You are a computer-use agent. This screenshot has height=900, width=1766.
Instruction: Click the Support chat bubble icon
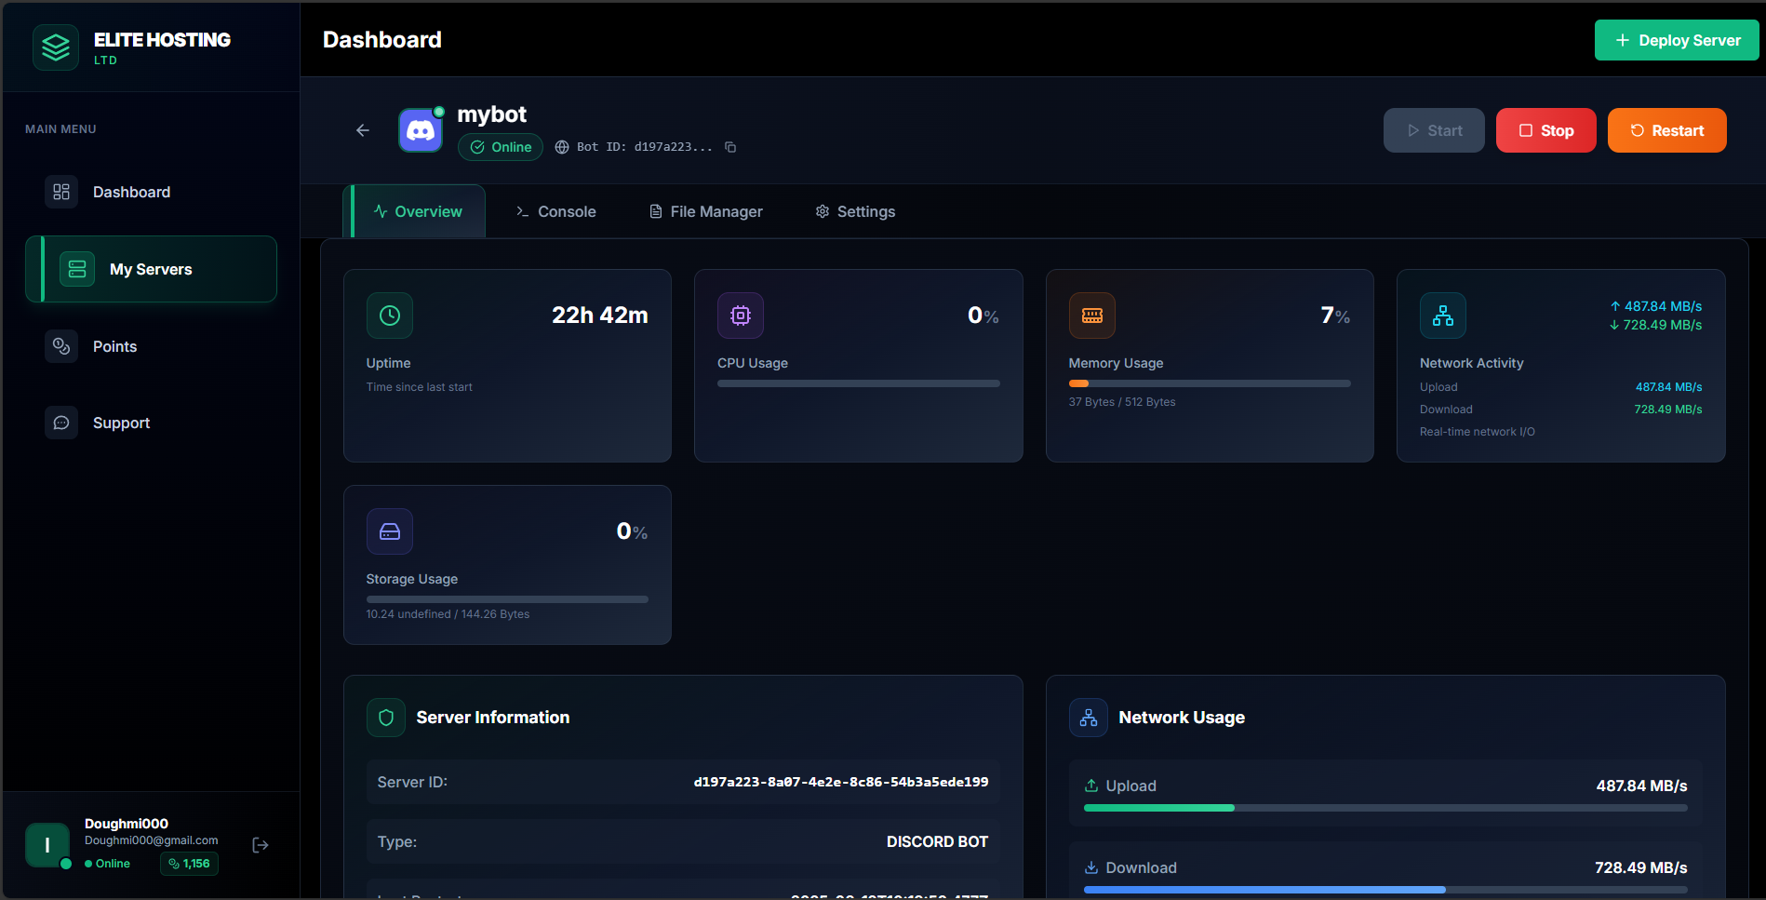[x=61, y=423]
